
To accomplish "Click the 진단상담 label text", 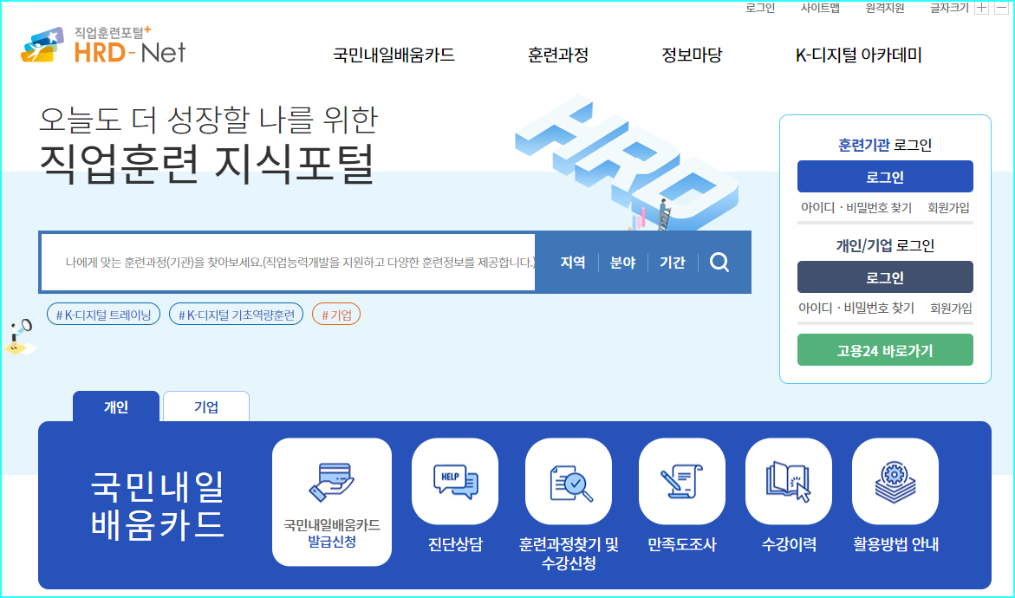I will coord(455,544).
